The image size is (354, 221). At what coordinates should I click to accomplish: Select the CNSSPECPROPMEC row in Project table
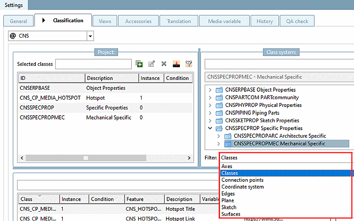coord(105,118)
